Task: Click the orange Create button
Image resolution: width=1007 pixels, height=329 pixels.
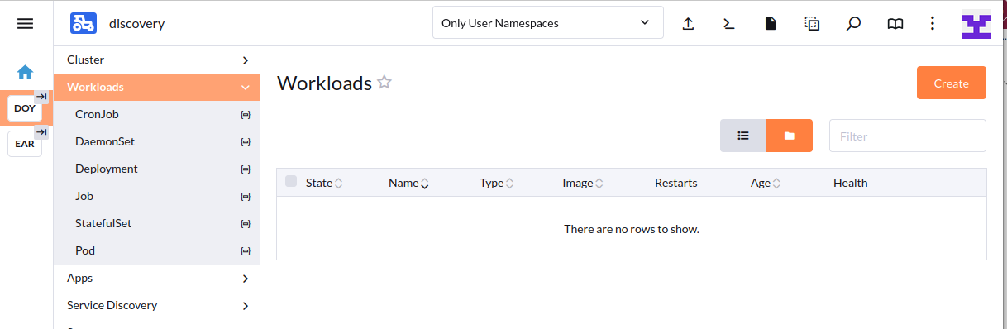Action: point(952,83)
